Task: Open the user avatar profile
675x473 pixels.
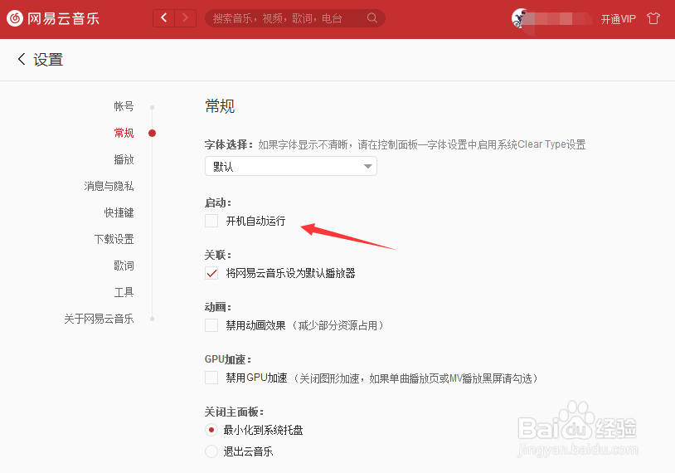Action: tap(520, 18)
